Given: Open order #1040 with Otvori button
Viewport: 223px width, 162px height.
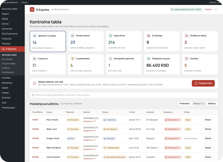Looking at the screenshot, I should (x=208, y=129).
